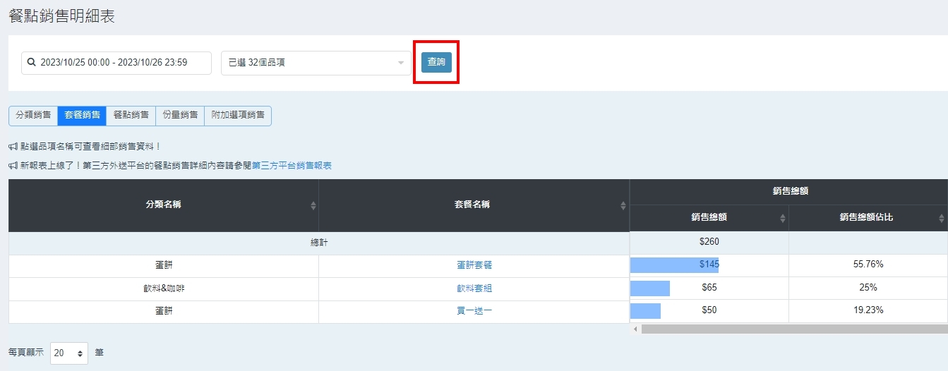Sort by 分類名稱 column sort icon
The image size is (948, 371).
point(313,205)
